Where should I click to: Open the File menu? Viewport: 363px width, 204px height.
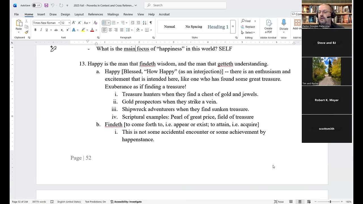click(16, 14)
